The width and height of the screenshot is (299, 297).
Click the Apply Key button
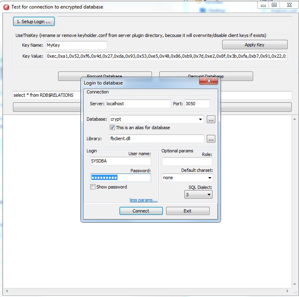pos(254,45)
